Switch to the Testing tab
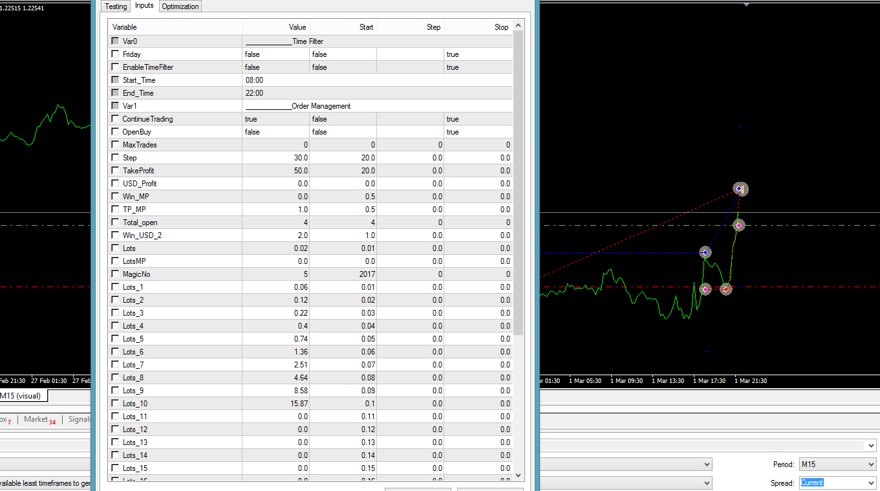Image resolution: width=880 pixels, height=491 pixels. (x=116, y=6)
